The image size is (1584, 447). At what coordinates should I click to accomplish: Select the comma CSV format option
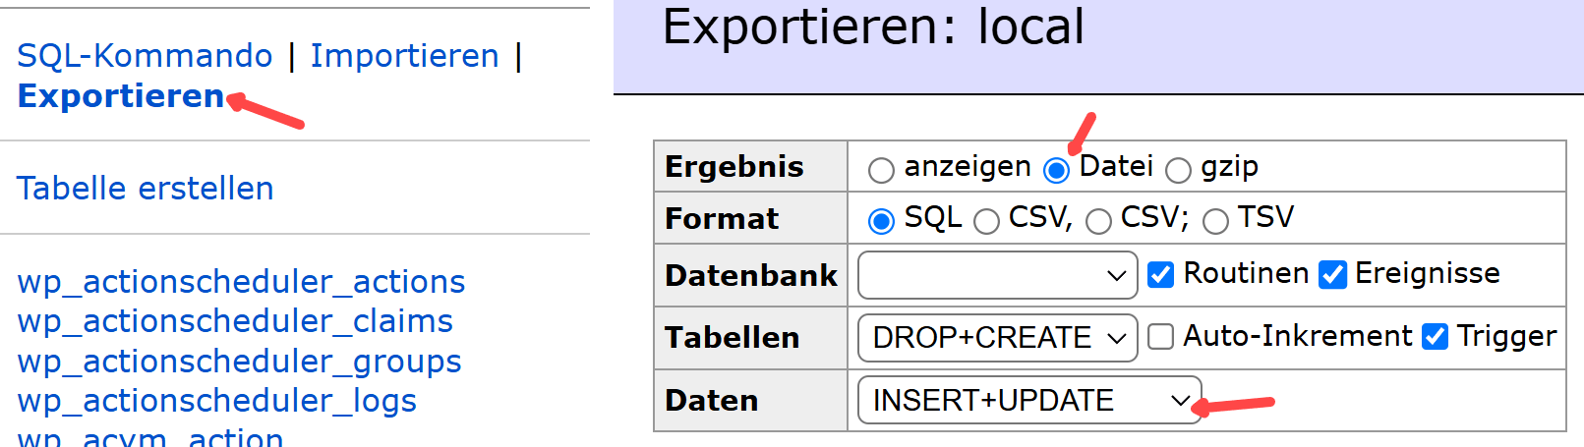click(x=986, y=221)
